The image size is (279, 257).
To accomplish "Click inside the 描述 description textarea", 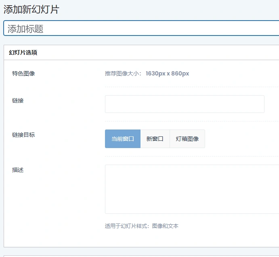I will [192, 189].
